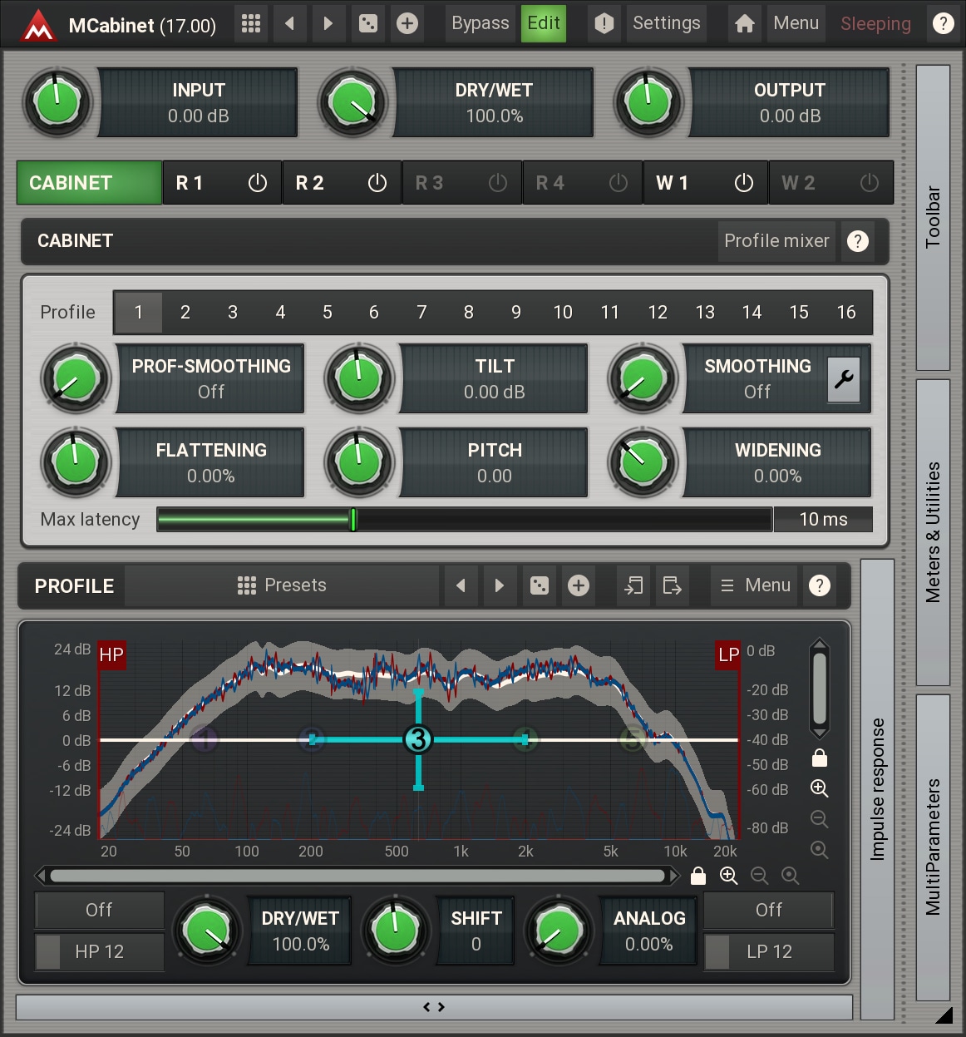Screen dimensions: 966x1037
Task: Select profile number 8
Action: 469,313
